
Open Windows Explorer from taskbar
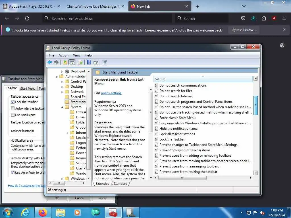(60, 213)
